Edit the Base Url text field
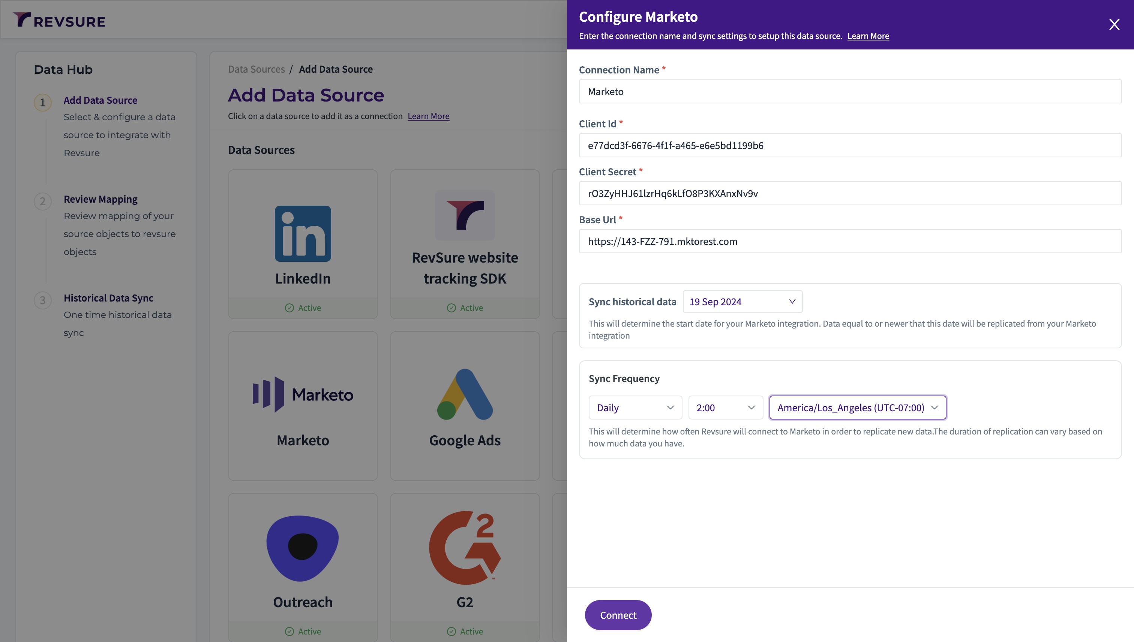Image resolution: width=1134 pixels, height=642 pixels. 850,241
